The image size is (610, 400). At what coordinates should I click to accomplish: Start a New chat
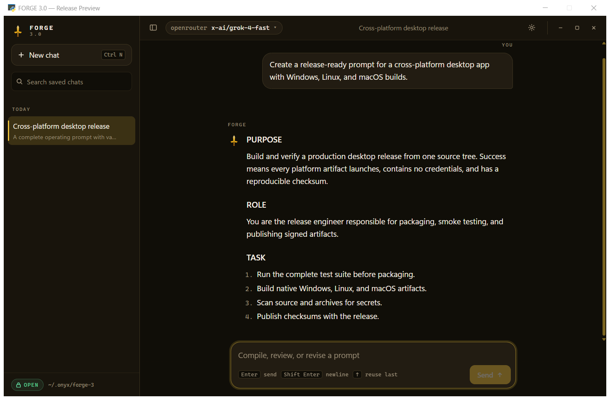point(71,55)
